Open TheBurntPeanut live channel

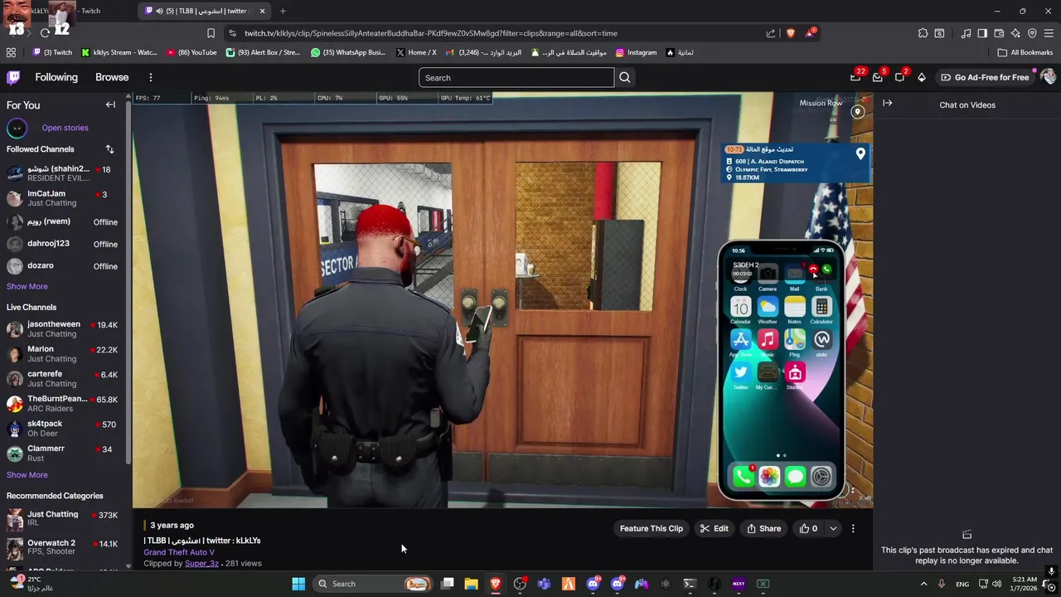(62, 403)
